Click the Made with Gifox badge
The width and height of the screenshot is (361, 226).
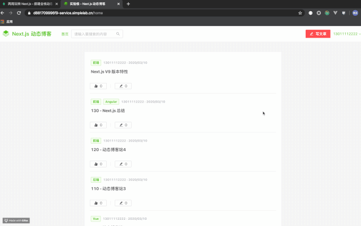click(16, 220)
